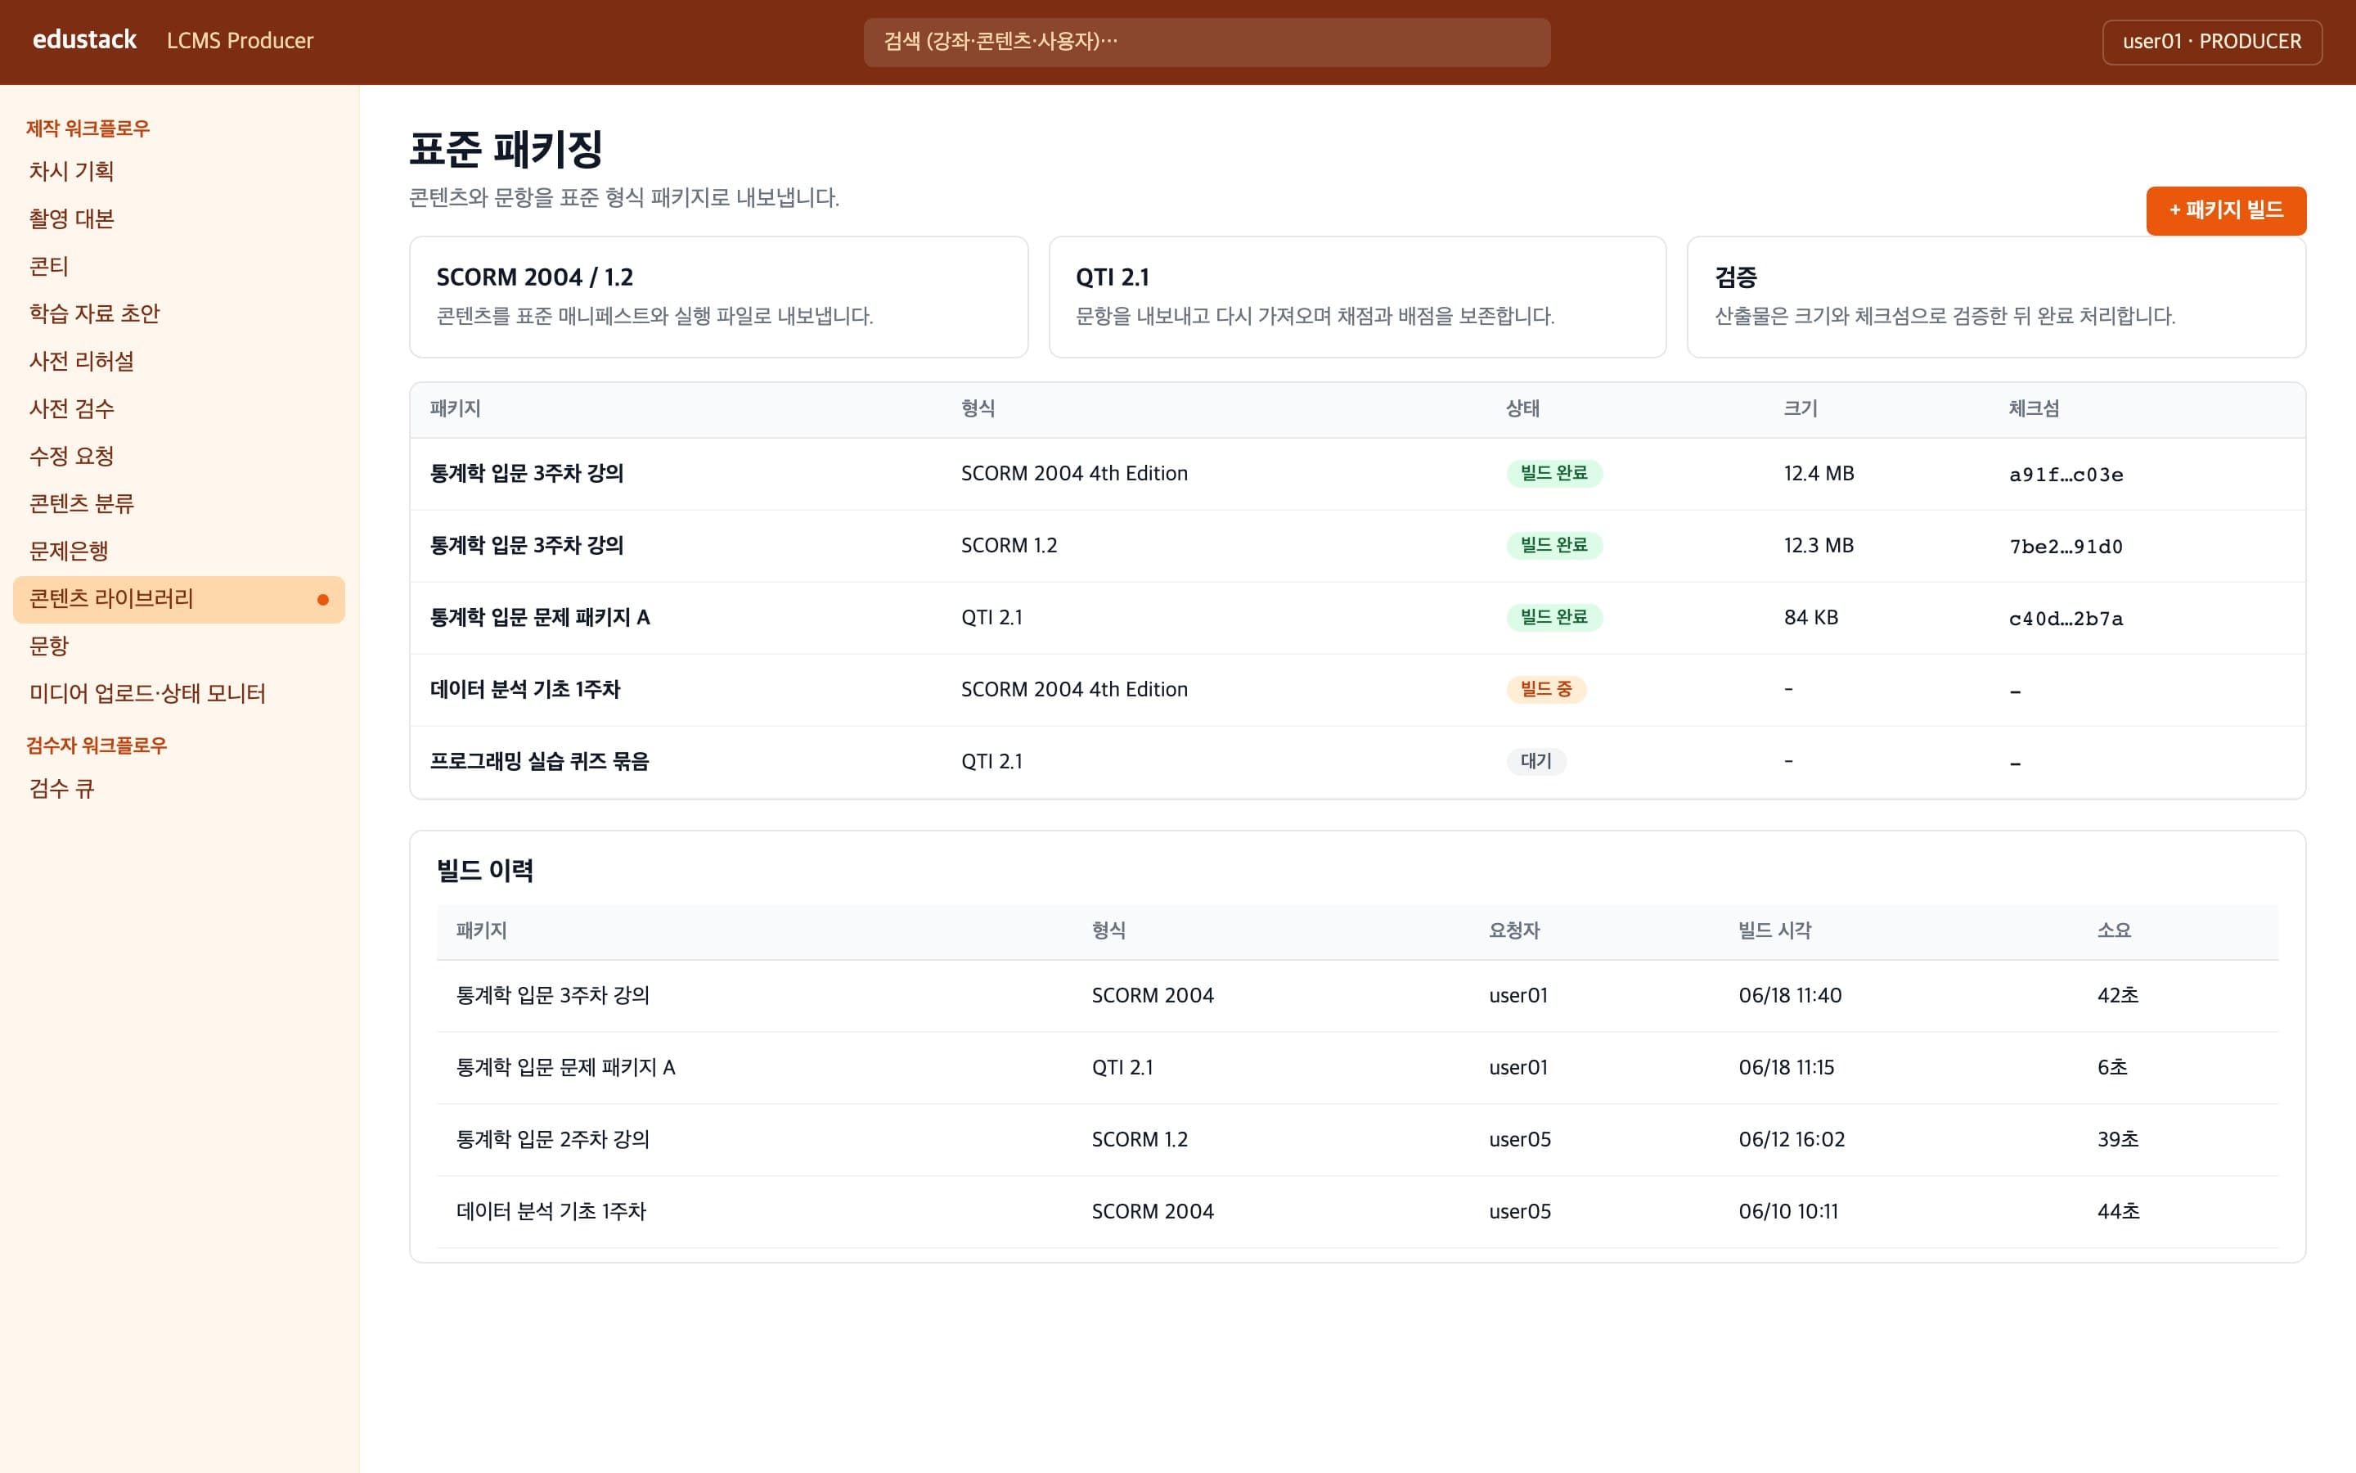Click the 빌드 시각 column header
The height and width of the screenshot is (1473, 2356).
pyautogui.click(x=1775, y=931)
